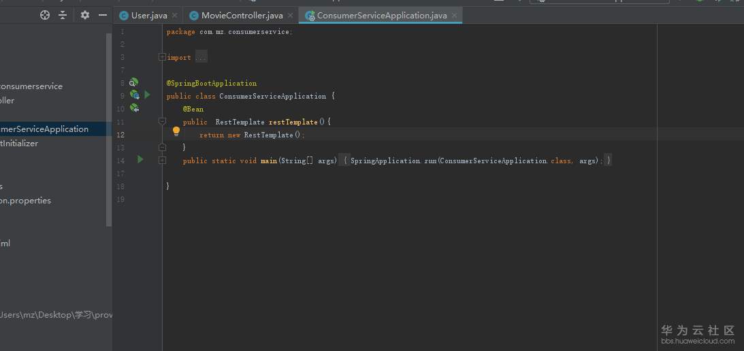Viewport: 744px width, 351px height.
Task: Click the fold end marker on line 13
Action: click(162, 148)
